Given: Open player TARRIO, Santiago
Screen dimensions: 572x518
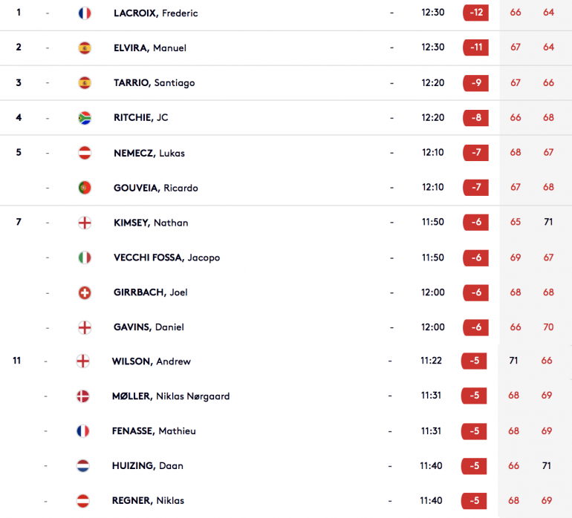Looking at the screenshot, I should [x=155, y=83].
